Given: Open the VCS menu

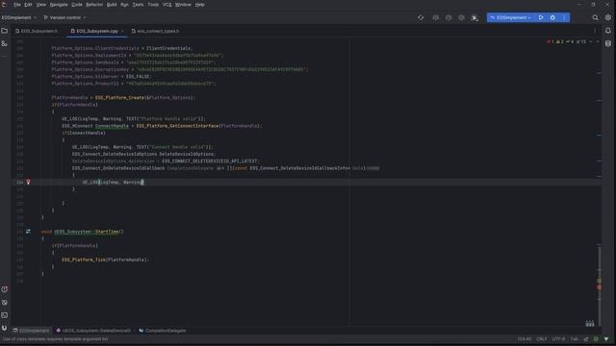Looking at the screenshot, I should tap(167, 5).
